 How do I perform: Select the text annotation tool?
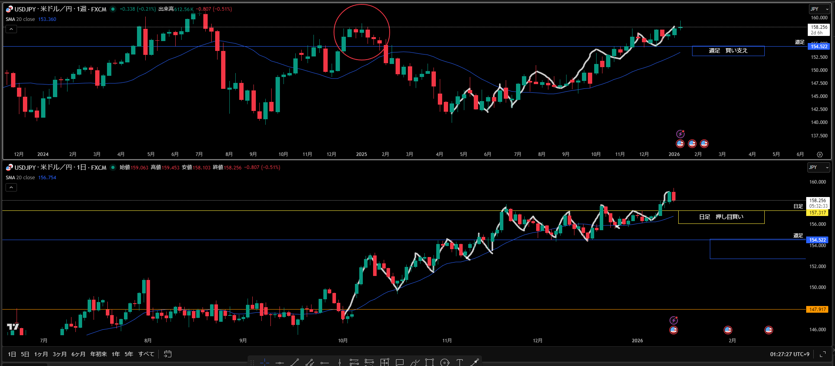pos(460,362)
